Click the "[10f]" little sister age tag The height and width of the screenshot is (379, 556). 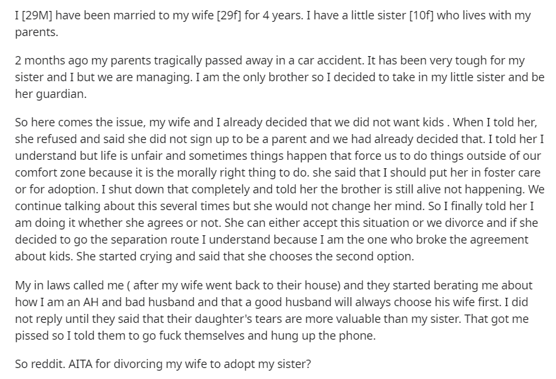click(x=421, y=15)
